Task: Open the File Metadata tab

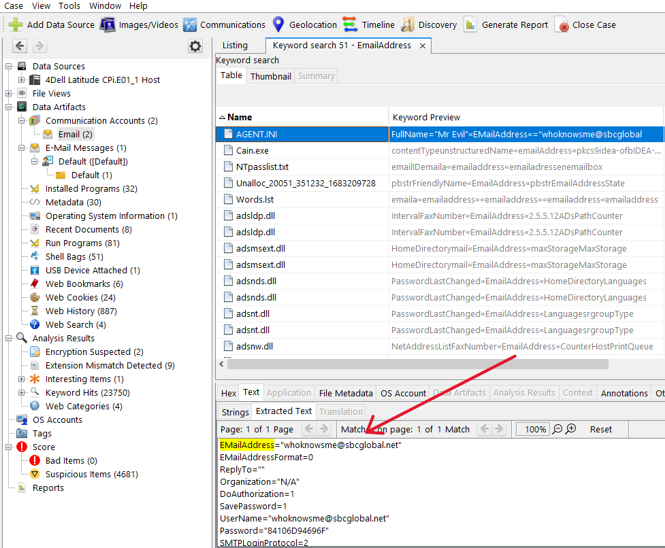Action: (x=346, y=393)
